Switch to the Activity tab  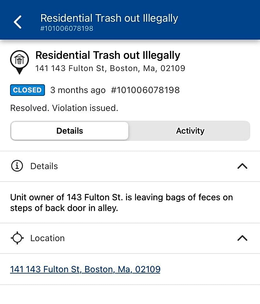click(190, 131)
